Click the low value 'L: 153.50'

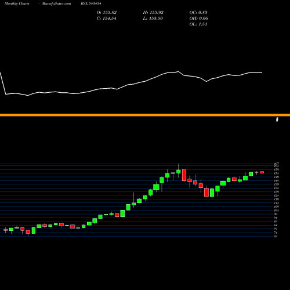153,19
